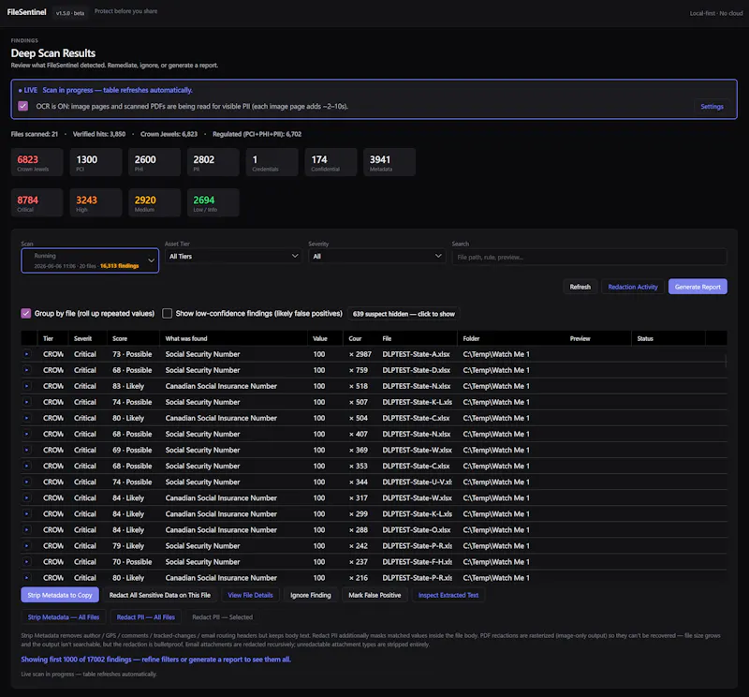This screenshot has height=697, width=749.
Task: Select the 3941 Metadata stat card
Action: click(389, 162)
